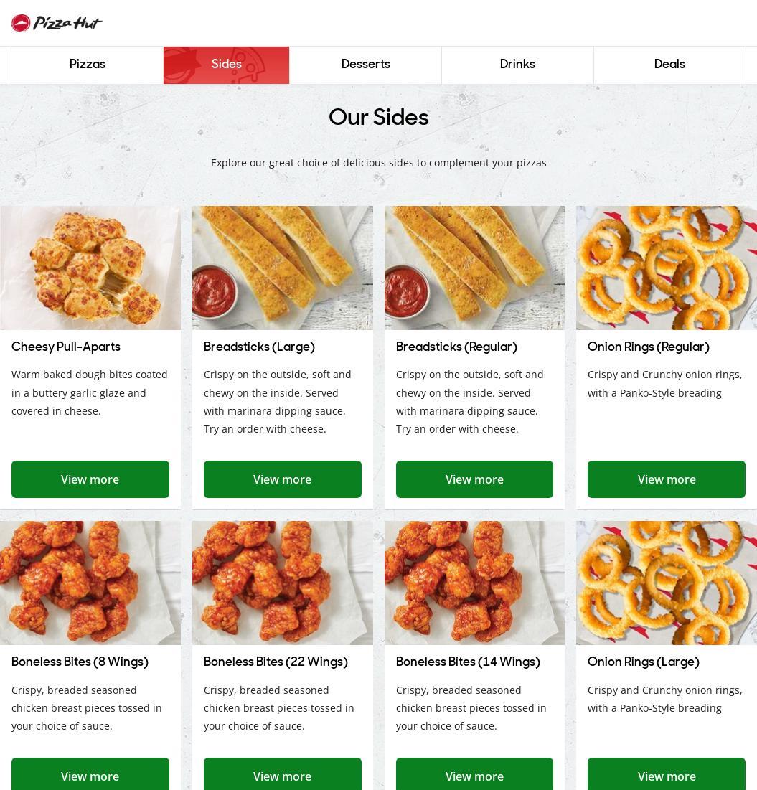Go to the Desserts tab
The image size is (757, 790).
coord(365,65)
